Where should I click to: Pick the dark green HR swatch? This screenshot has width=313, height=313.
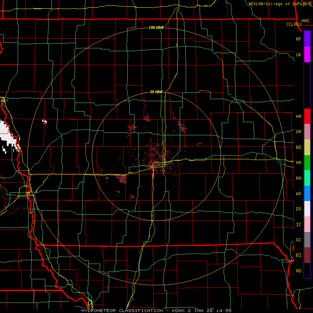[307, 163]
